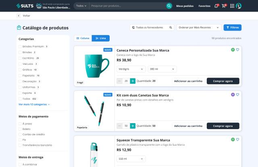Viewport: 258px width, 167px height.
Task: Check the À prazo payment option
Action: [x=20, y=124]
